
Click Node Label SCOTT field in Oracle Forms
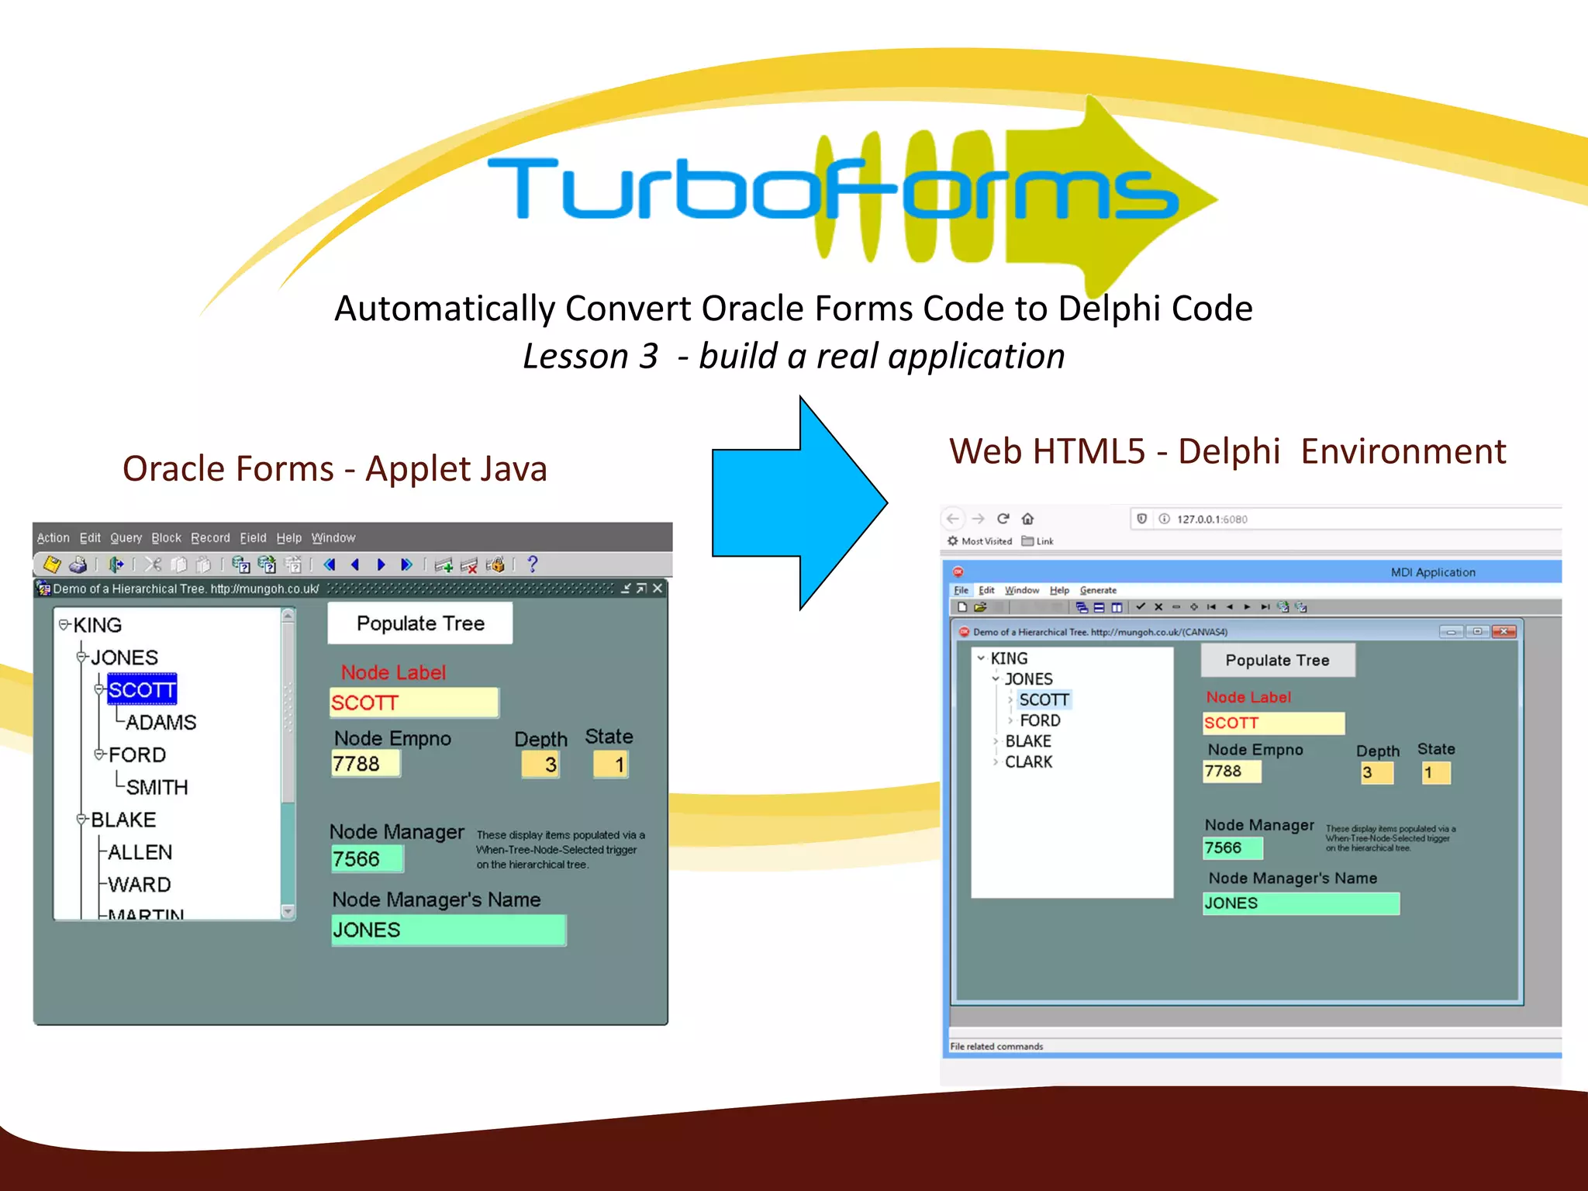(x=414, y=703)
